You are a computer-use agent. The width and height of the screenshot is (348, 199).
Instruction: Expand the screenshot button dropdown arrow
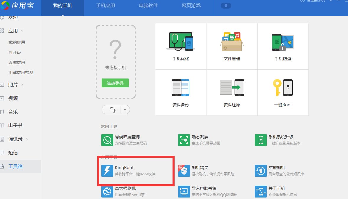125,110
